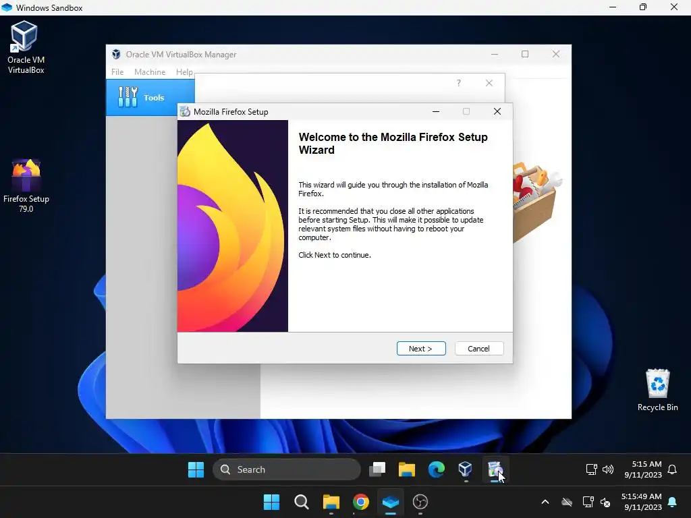Open host File Explorer taskbar icon
Image resolution: width=691 pixels, height=518 pixels.
[x=331, y=502]
